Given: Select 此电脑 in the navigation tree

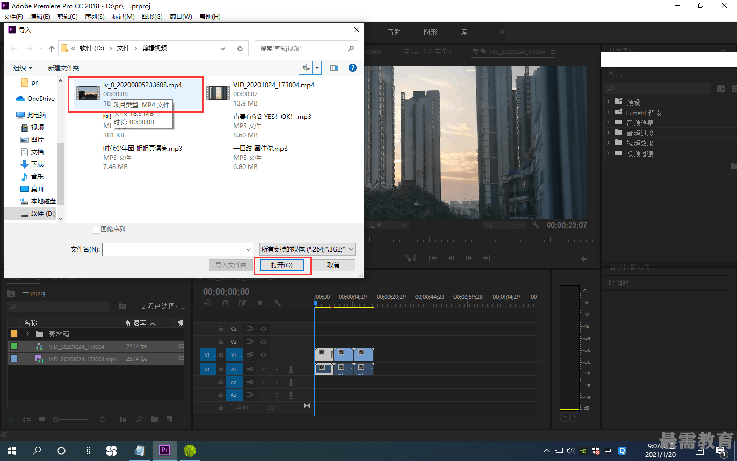Looking at the screenshot, I should [x=31, y=115].
